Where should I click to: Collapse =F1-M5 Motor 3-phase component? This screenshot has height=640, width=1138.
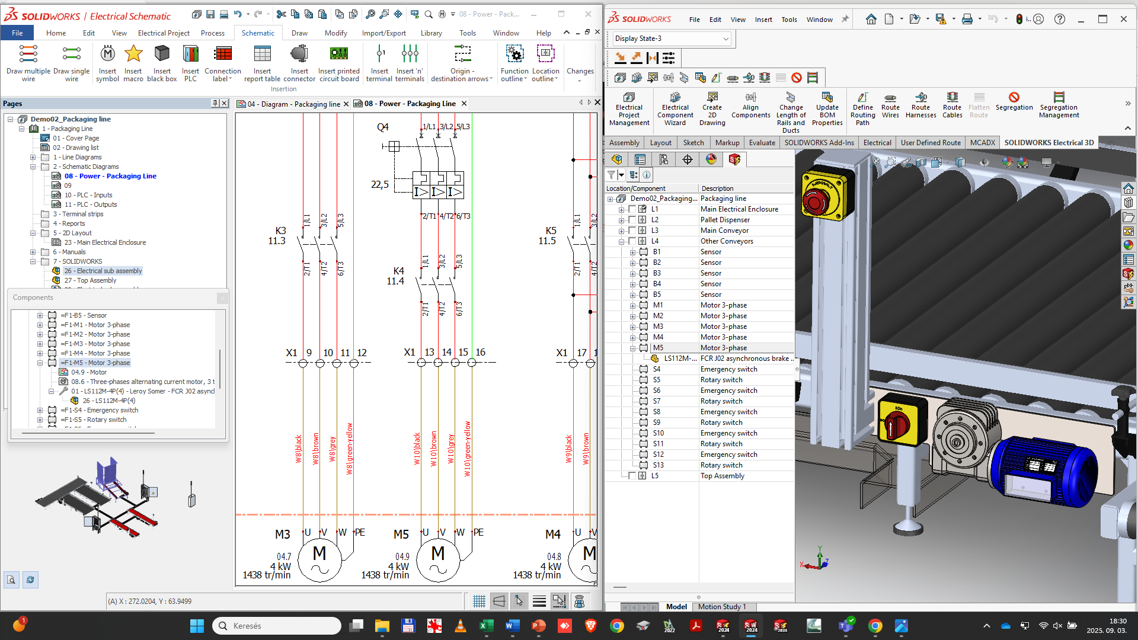coord(40,363)
